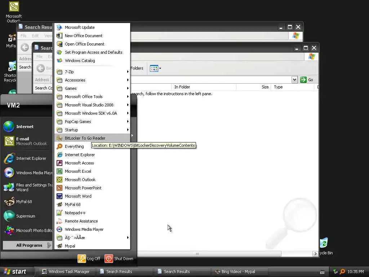Expand Microsoft Windows SDK v6.0A folder
Screen dimensions: 369x277
[x=92, y=113]
